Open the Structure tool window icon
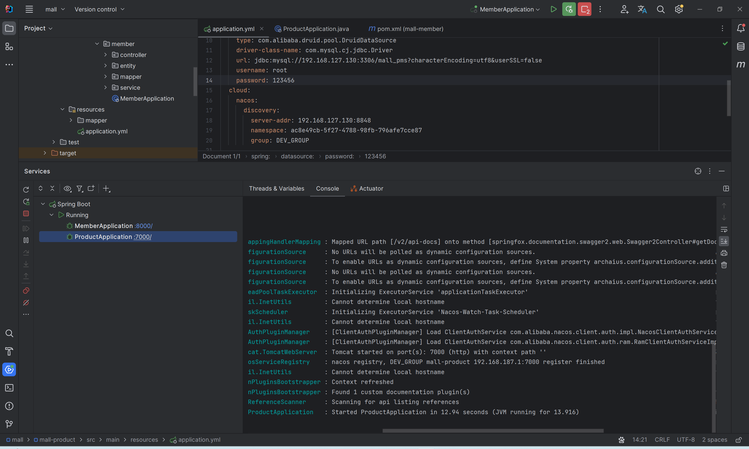This screenshot has height=449, width=749. coord(9,47)
